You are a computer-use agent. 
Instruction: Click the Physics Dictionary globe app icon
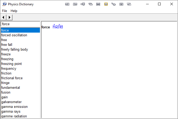coord(5,4)
